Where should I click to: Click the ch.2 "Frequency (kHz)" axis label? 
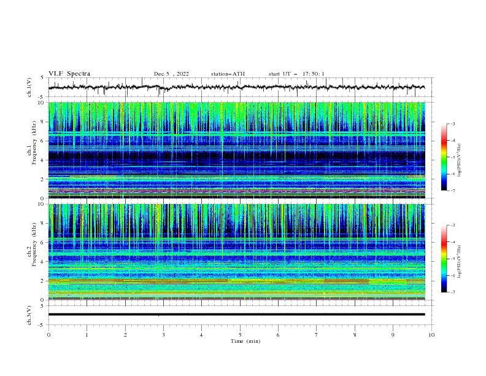click(34, 245)
